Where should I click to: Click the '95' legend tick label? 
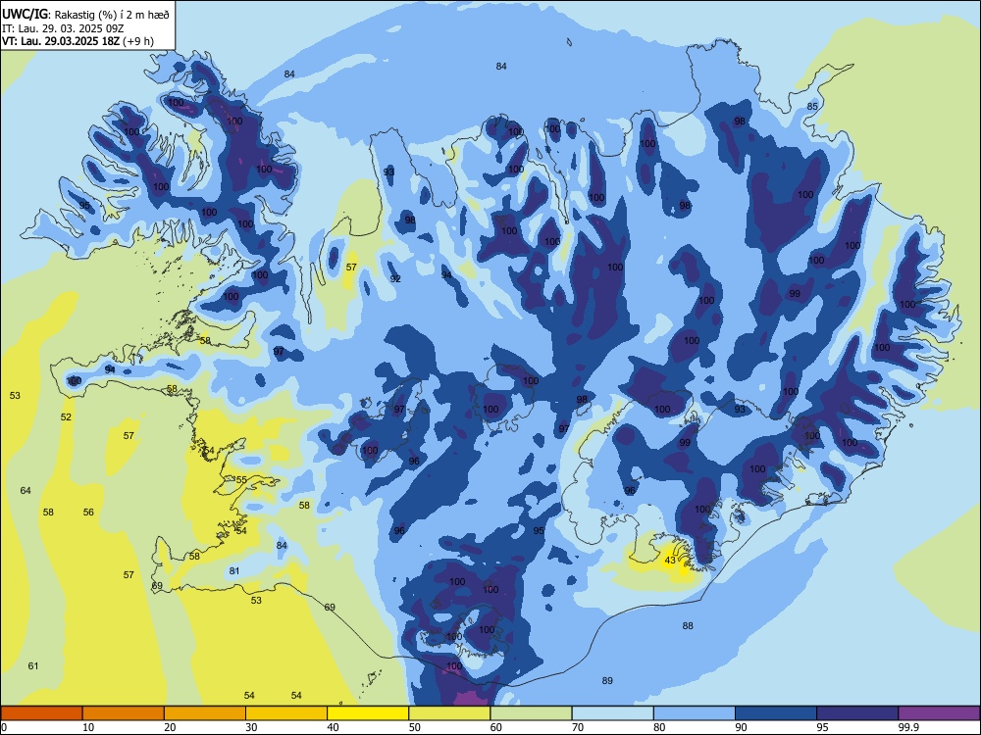(823, 727)
